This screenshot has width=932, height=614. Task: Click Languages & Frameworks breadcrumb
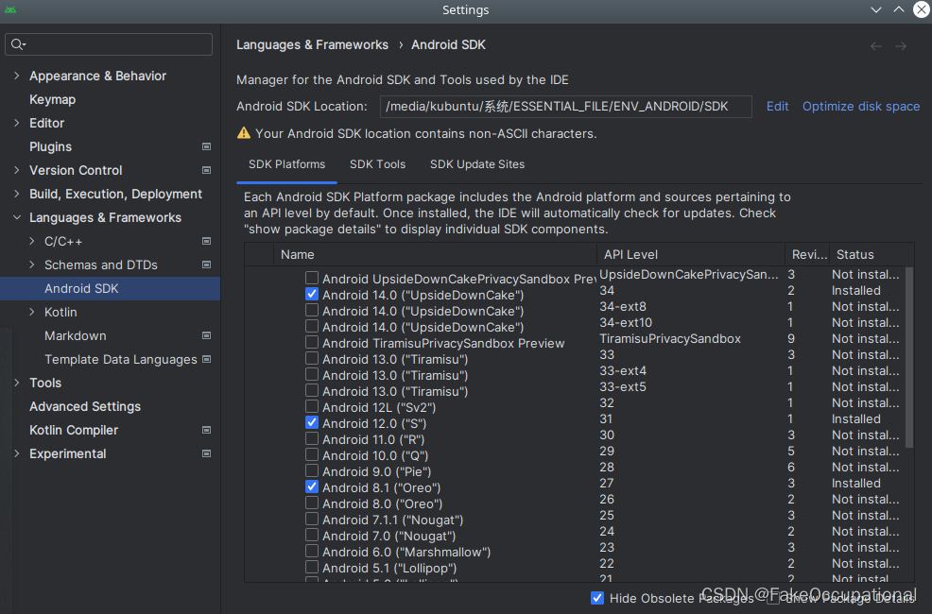click(x=312, y=45)
